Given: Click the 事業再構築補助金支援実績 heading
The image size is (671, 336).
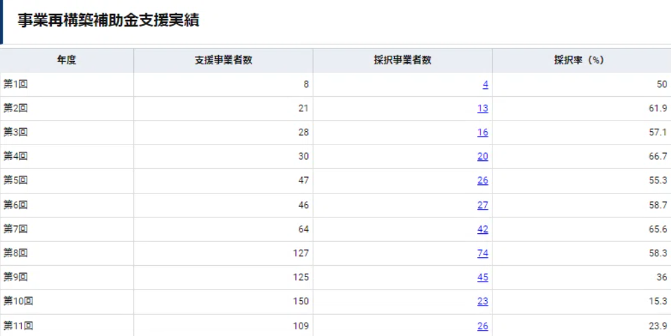Looking at the screenshot, I should (108, 21).
